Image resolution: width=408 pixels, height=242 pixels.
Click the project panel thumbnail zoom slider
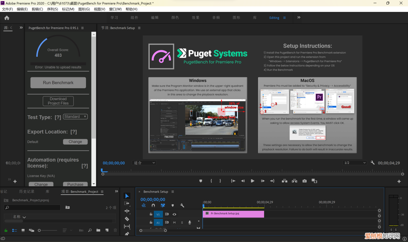pos(40,230)
